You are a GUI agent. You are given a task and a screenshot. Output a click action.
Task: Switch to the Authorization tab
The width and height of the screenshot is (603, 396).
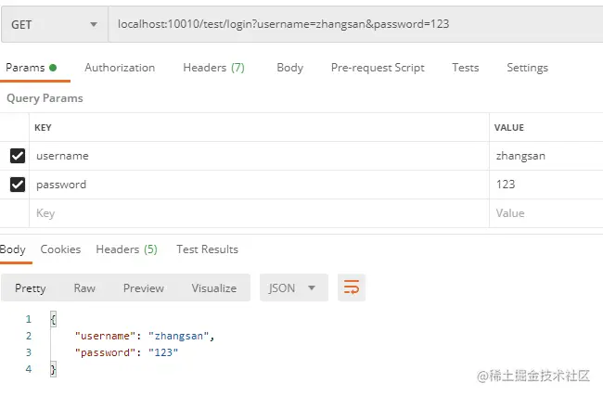click(x=120, y=68)
